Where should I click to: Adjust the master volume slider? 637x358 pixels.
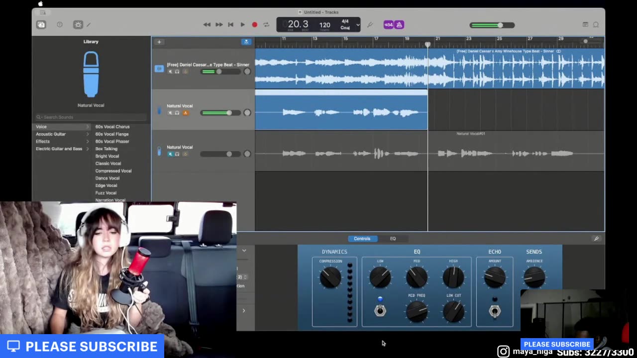[x=492, y=25]
